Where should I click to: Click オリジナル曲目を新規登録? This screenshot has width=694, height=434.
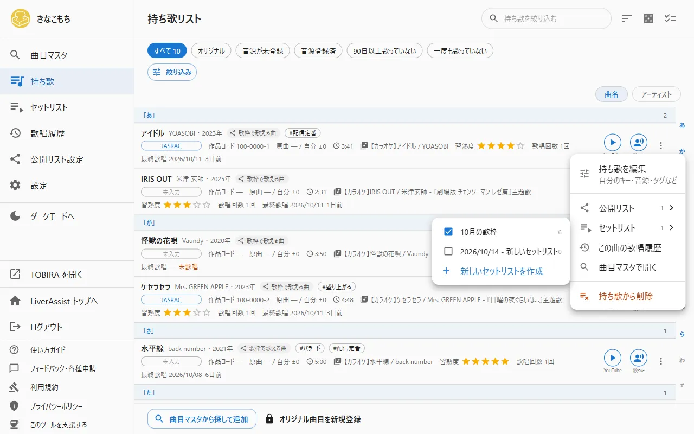pyautogui.click(x=313, y=419)
